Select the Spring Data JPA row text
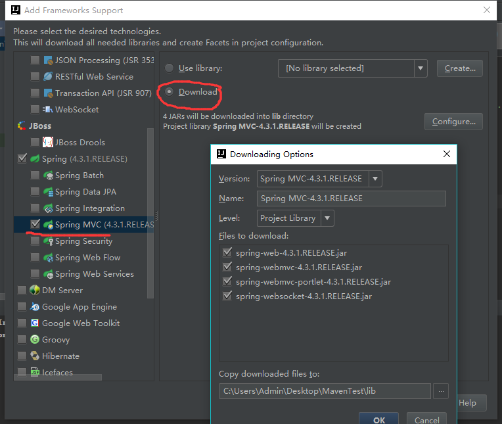Screen dimensions: 502x424 pos(85,192)
